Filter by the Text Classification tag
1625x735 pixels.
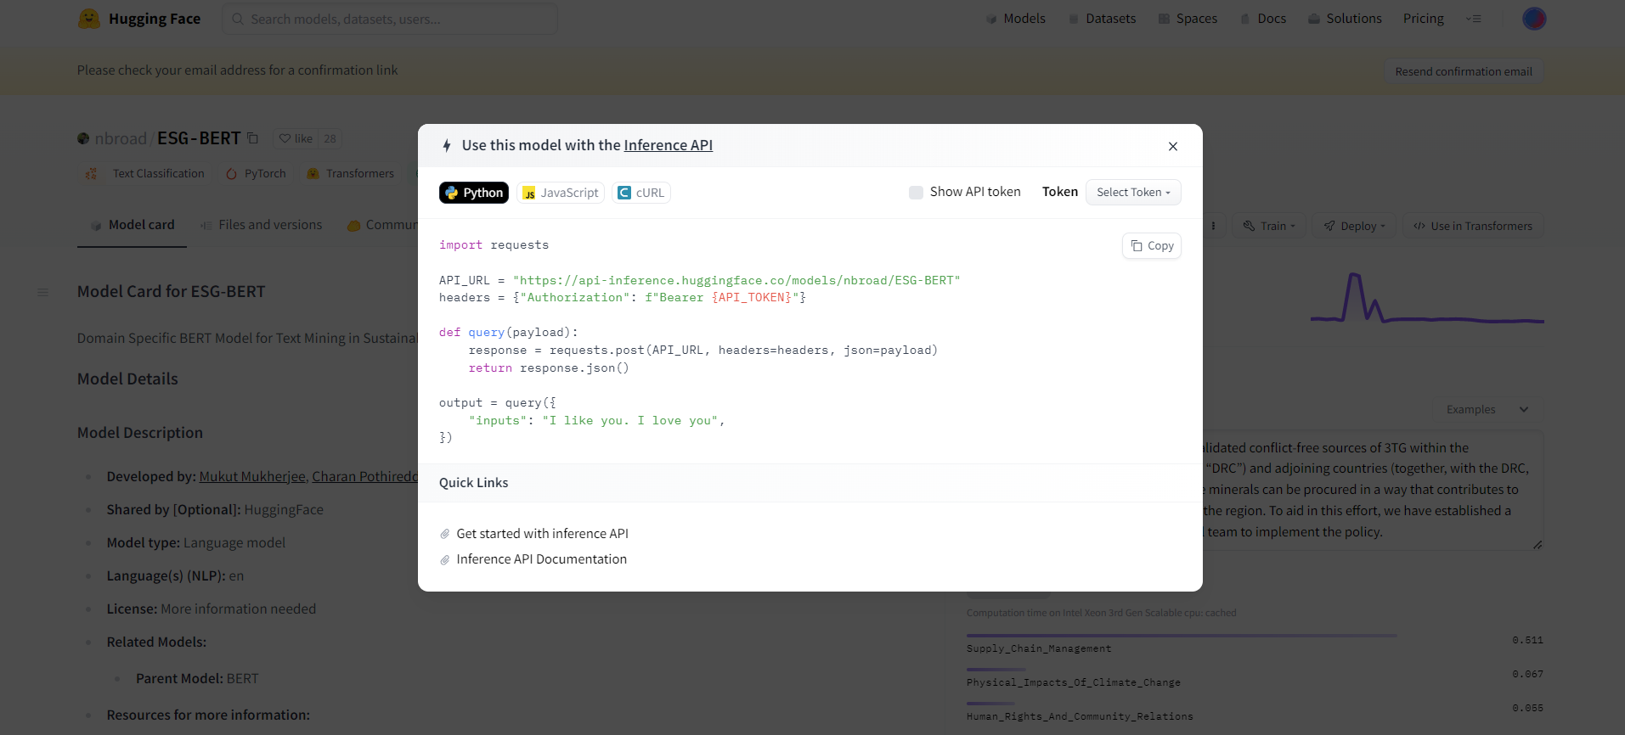146,174
